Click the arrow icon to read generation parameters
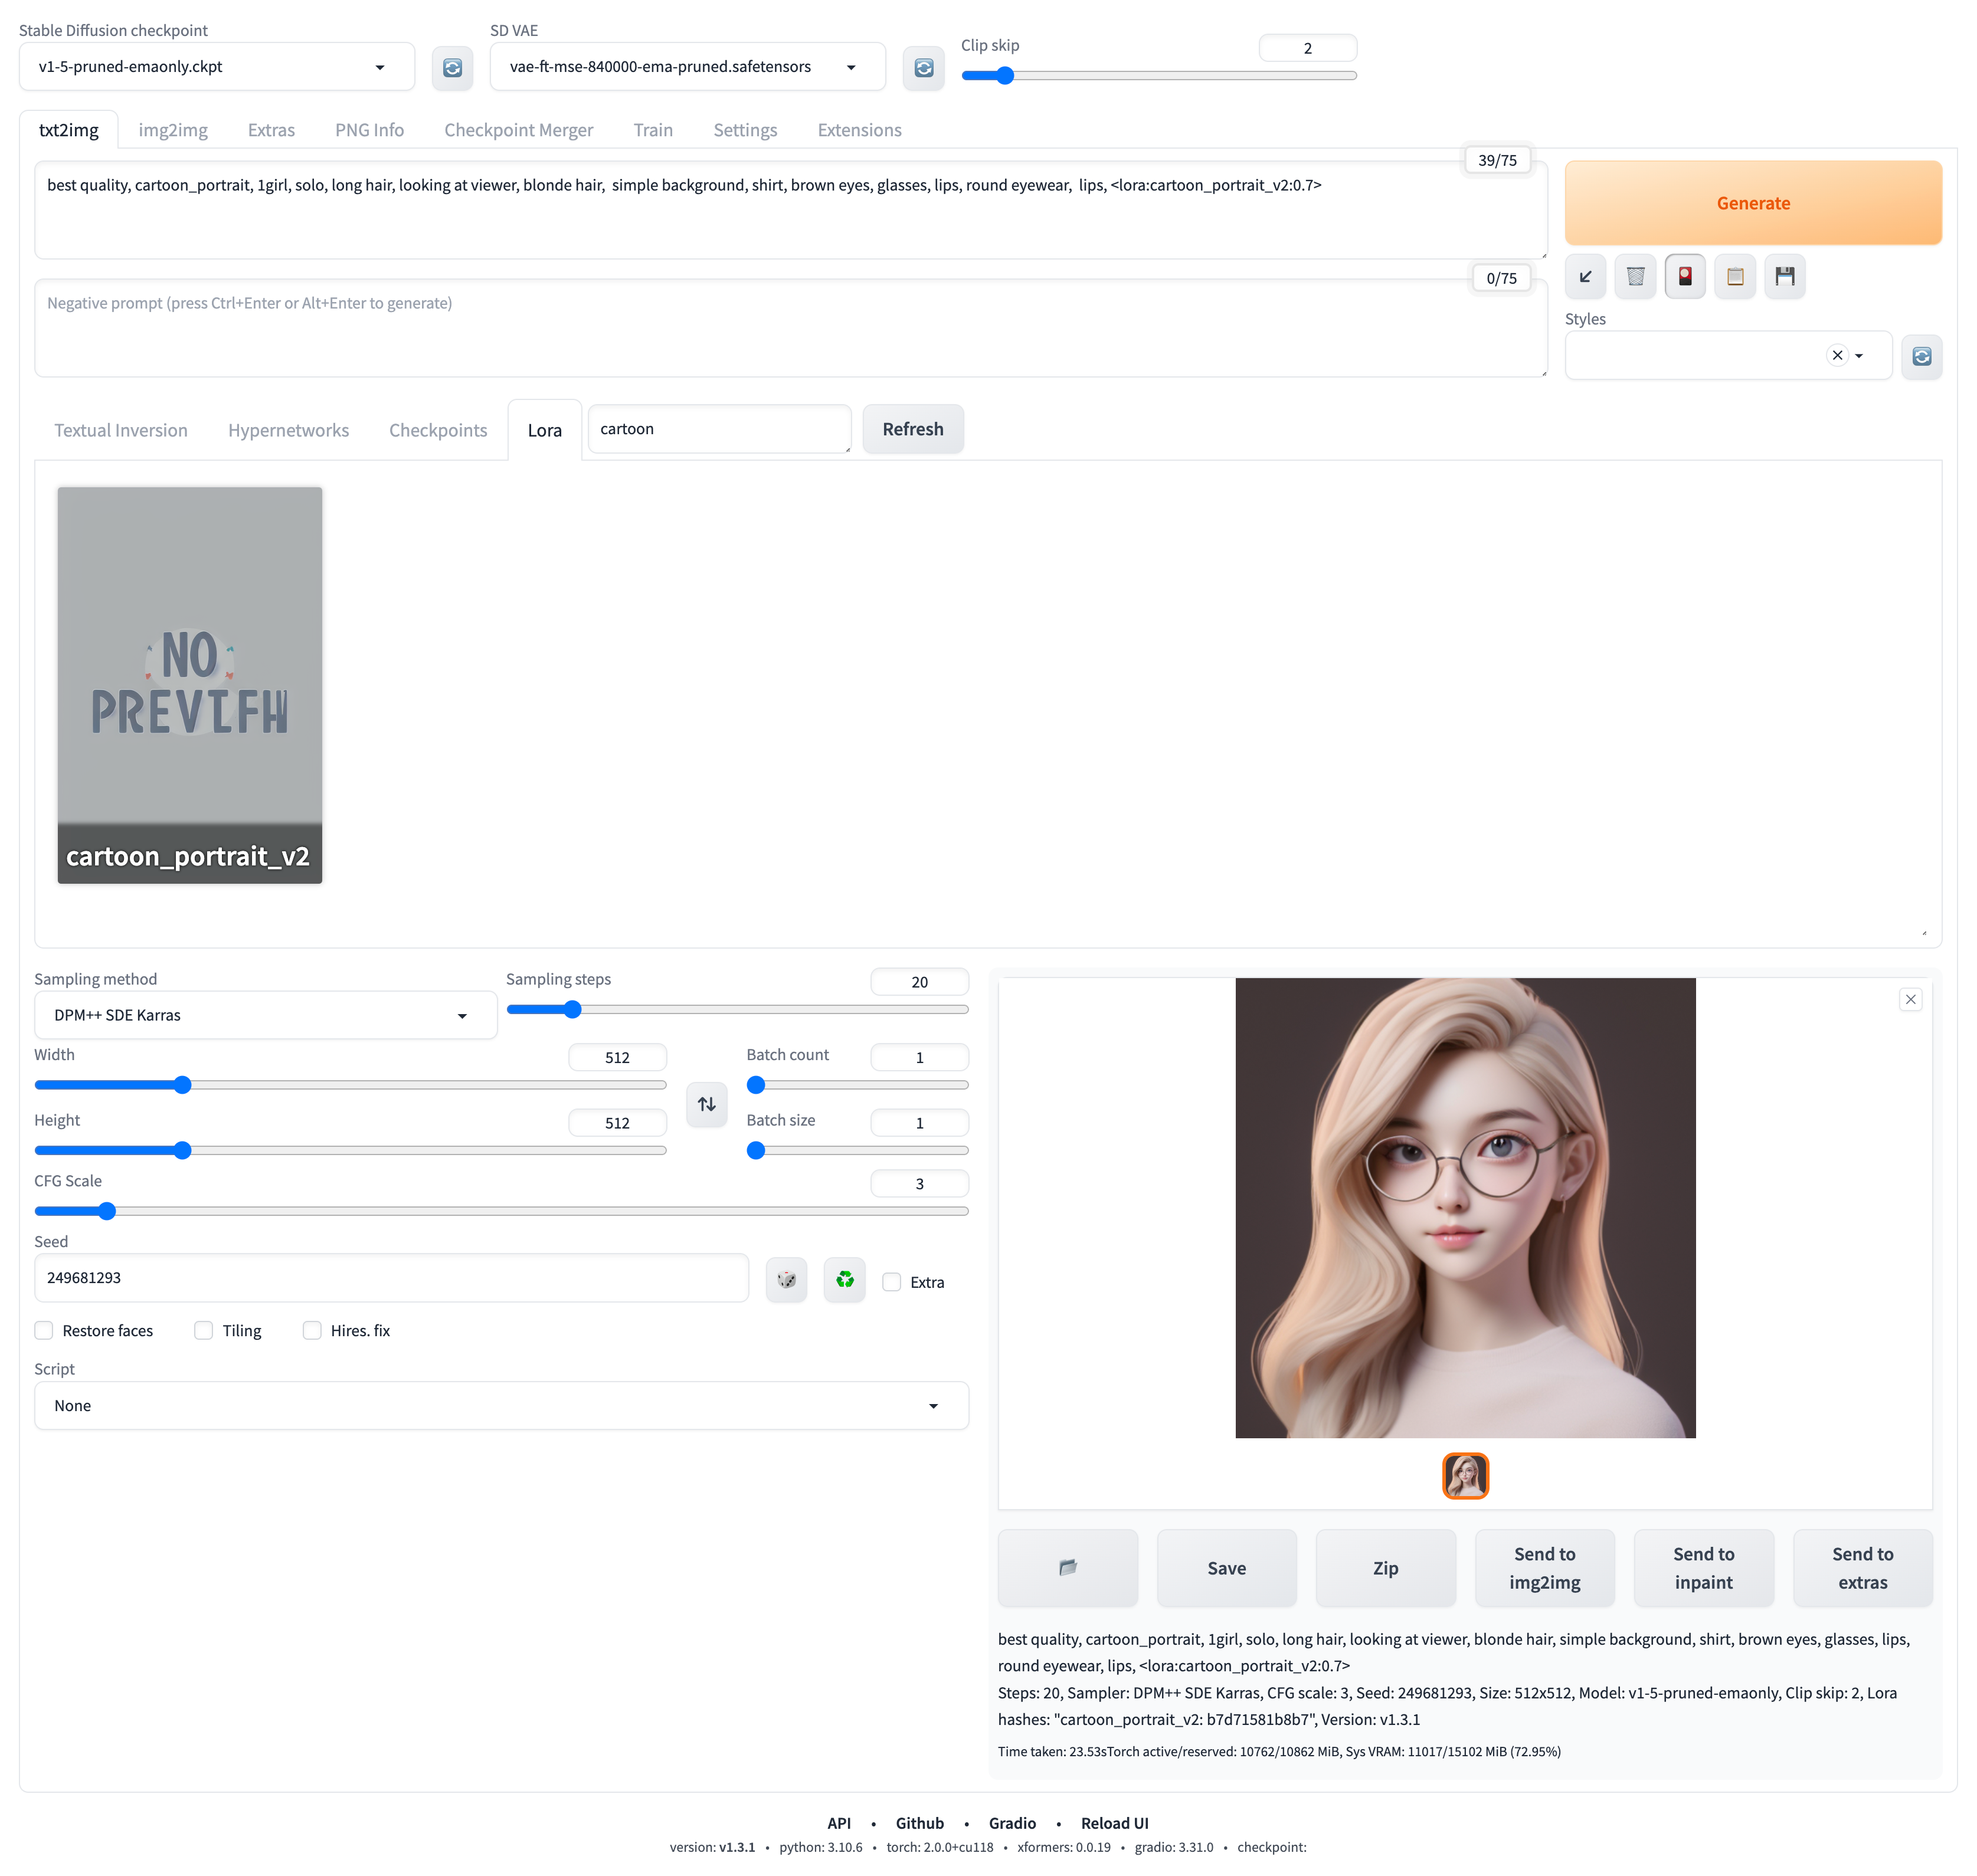The height and width of the screenshot is (1876, 1977). [x=1585, y=277]
